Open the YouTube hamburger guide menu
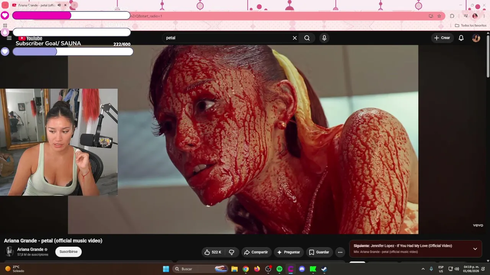 coord(9,38)
